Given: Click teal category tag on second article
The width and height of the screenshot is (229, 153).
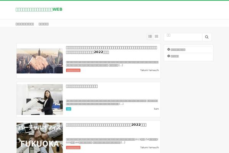Looking at the screenshot, I should (68, 109).
